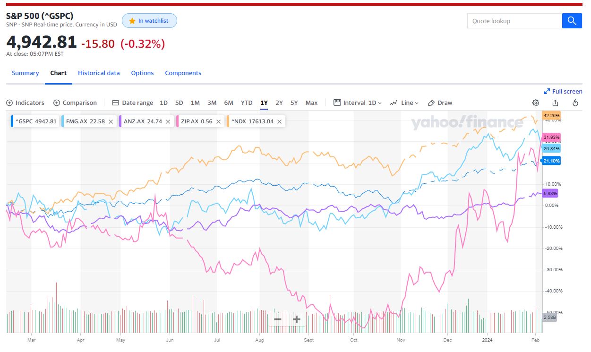Zoom out with the minus icon
Screen dimensions: 591x352
point(277,319)
